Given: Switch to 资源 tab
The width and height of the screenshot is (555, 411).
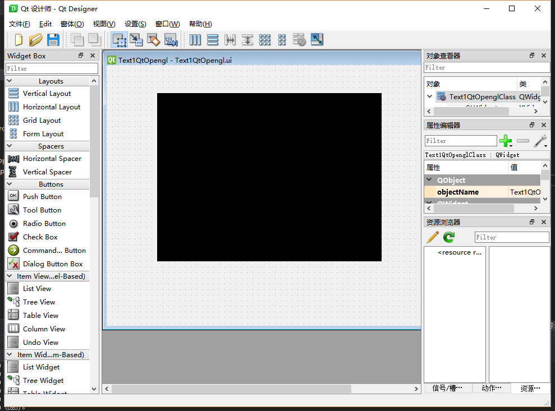Looking at the screenshot, I should tap(530, 388).
